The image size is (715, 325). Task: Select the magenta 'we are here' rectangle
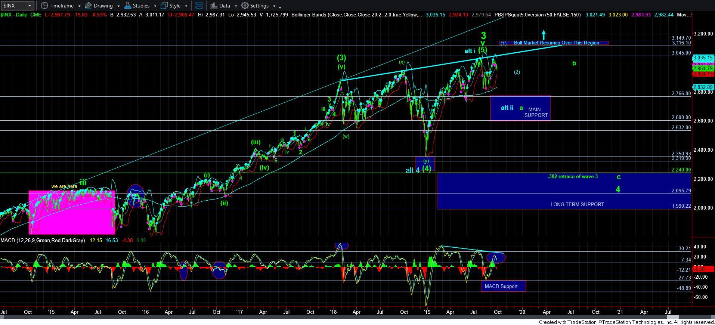pos(71,212)
